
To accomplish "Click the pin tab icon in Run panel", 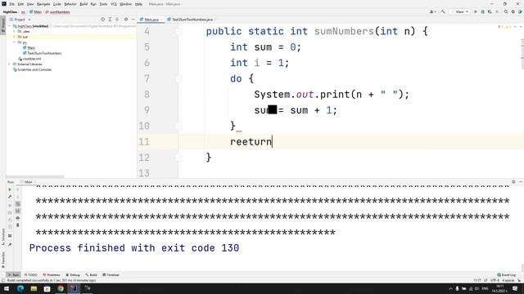I will (10, 244).
